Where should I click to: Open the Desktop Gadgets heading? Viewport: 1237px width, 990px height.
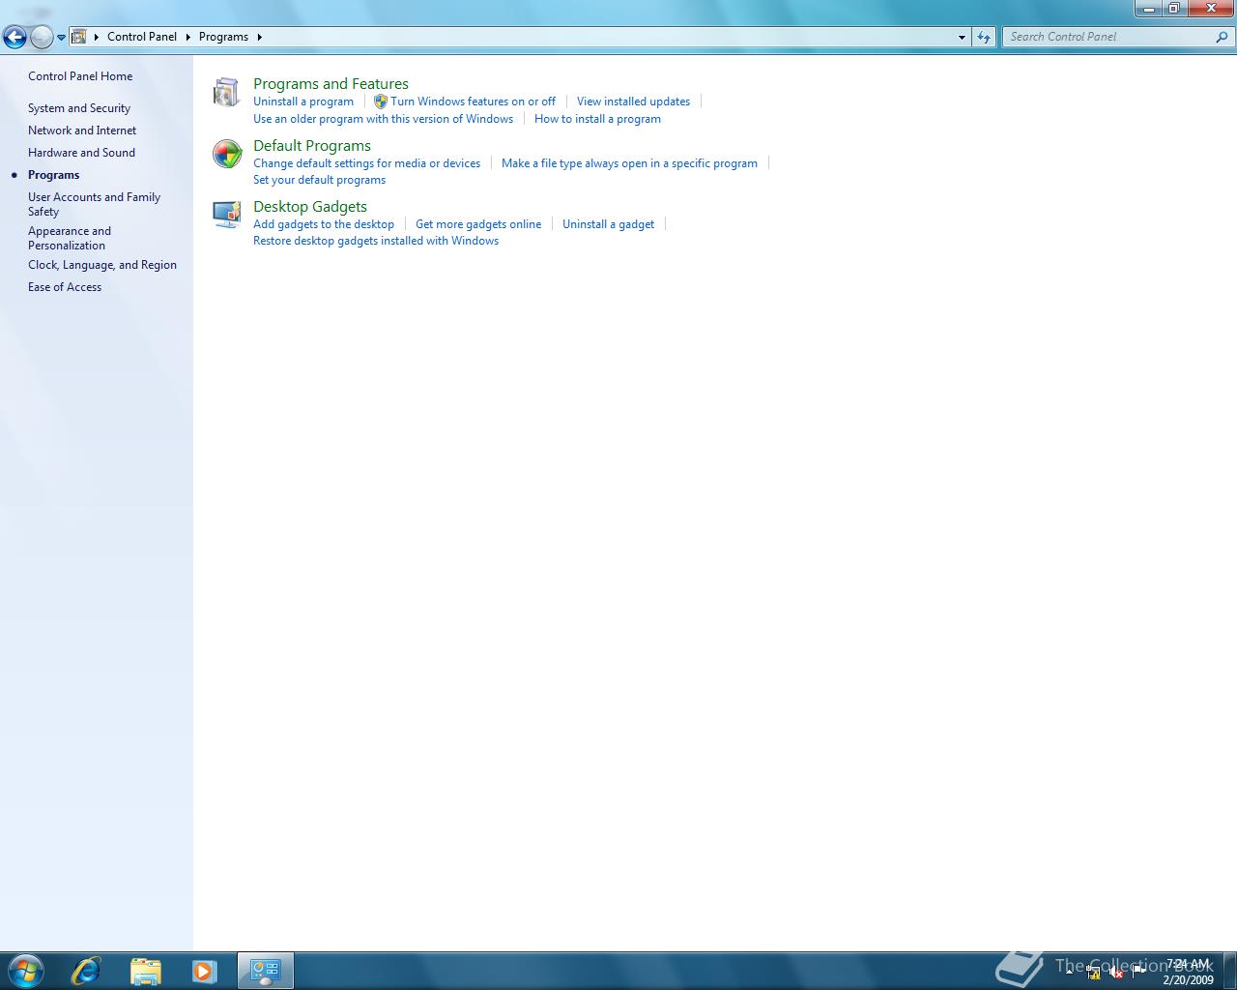coord(310,207)
